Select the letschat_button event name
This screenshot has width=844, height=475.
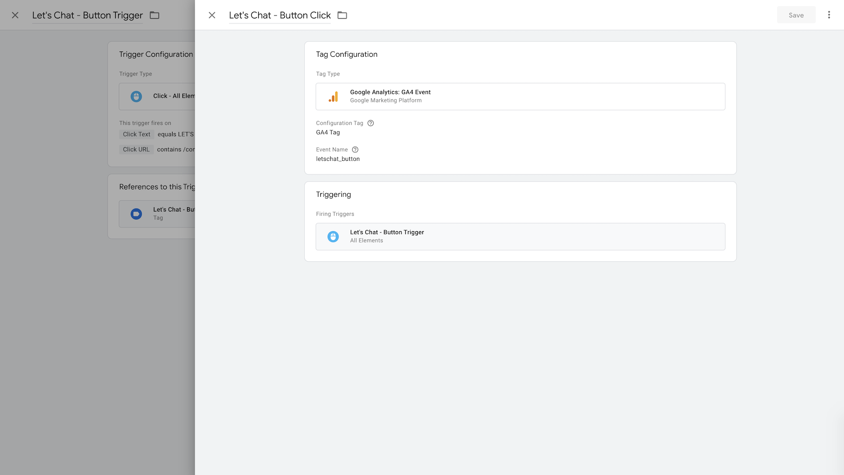(338, 159)
